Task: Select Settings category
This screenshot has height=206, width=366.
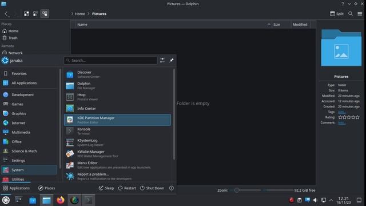Action: [29, 160]
